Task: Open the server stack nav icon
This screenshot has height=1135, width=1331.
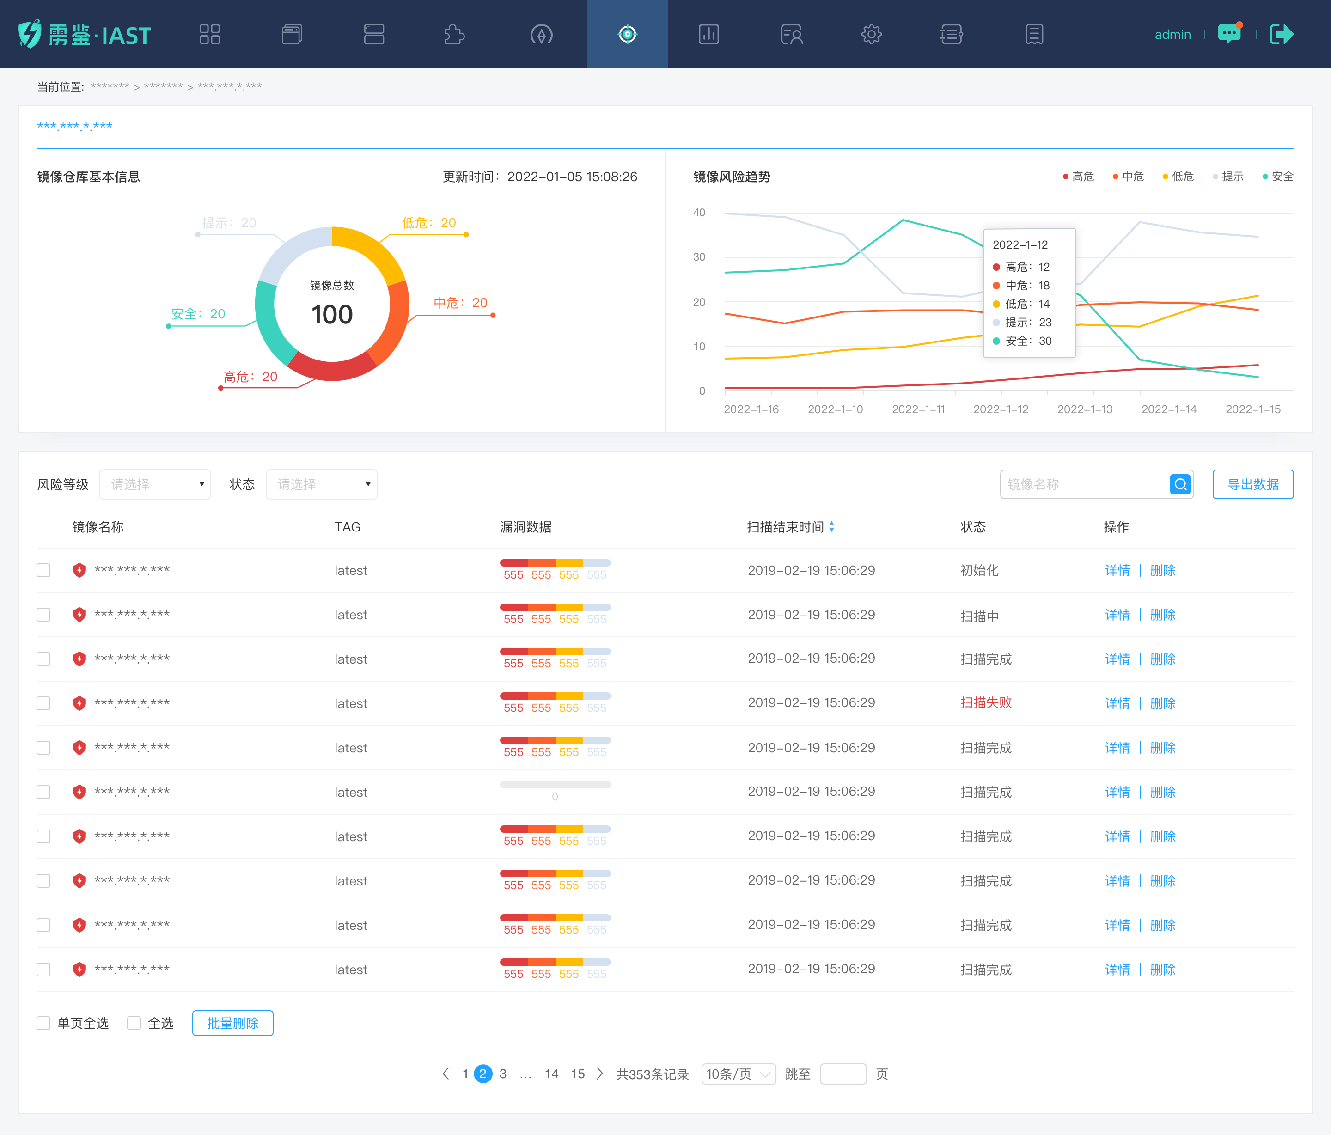Action: tap(374, 34)
